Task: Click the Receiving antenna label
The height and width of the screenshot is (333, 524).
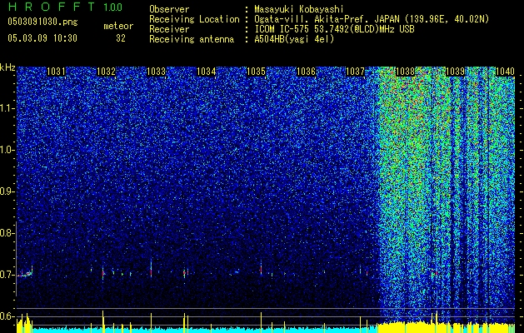Action: tap(192, 39)
